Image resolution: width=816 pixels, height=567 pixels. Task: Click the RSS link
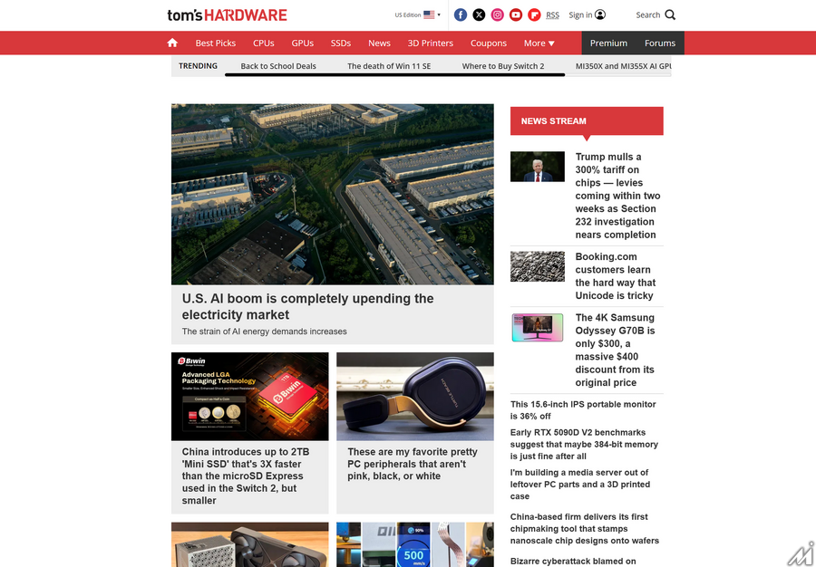click(553, 15)
